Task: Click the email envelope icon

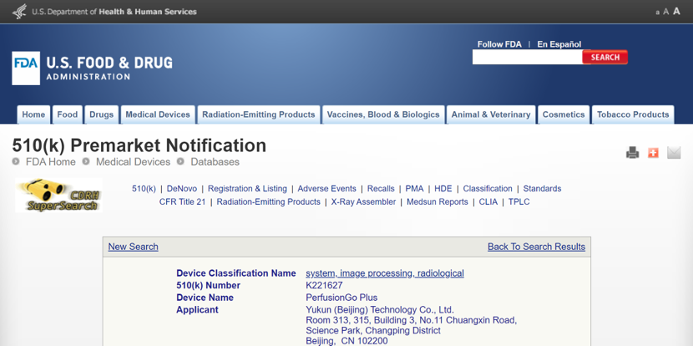Action: click(674, 153)
